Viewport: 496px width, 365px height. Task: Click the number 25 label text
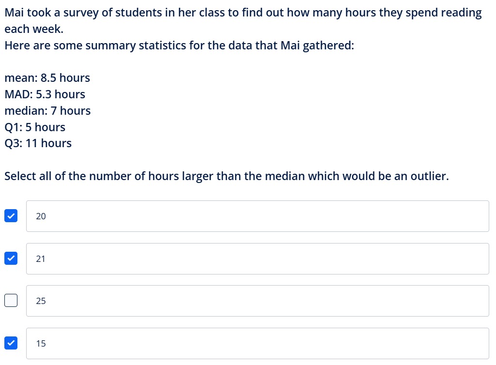(x=41, y=301)
